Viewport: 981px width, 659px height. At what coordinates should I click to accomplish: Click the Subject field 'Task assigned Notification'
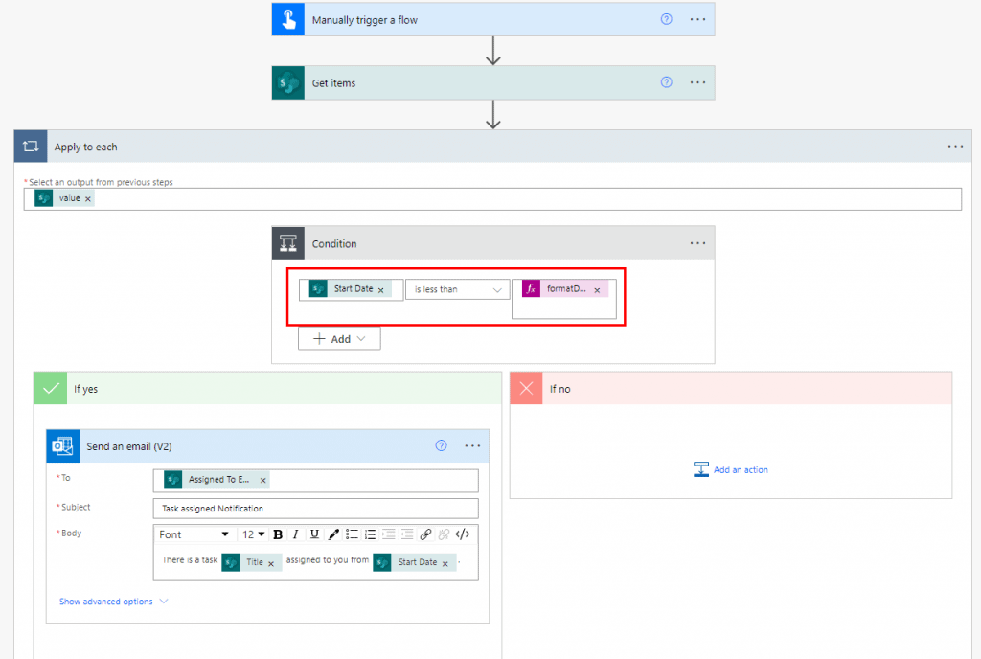coord(315,509)
